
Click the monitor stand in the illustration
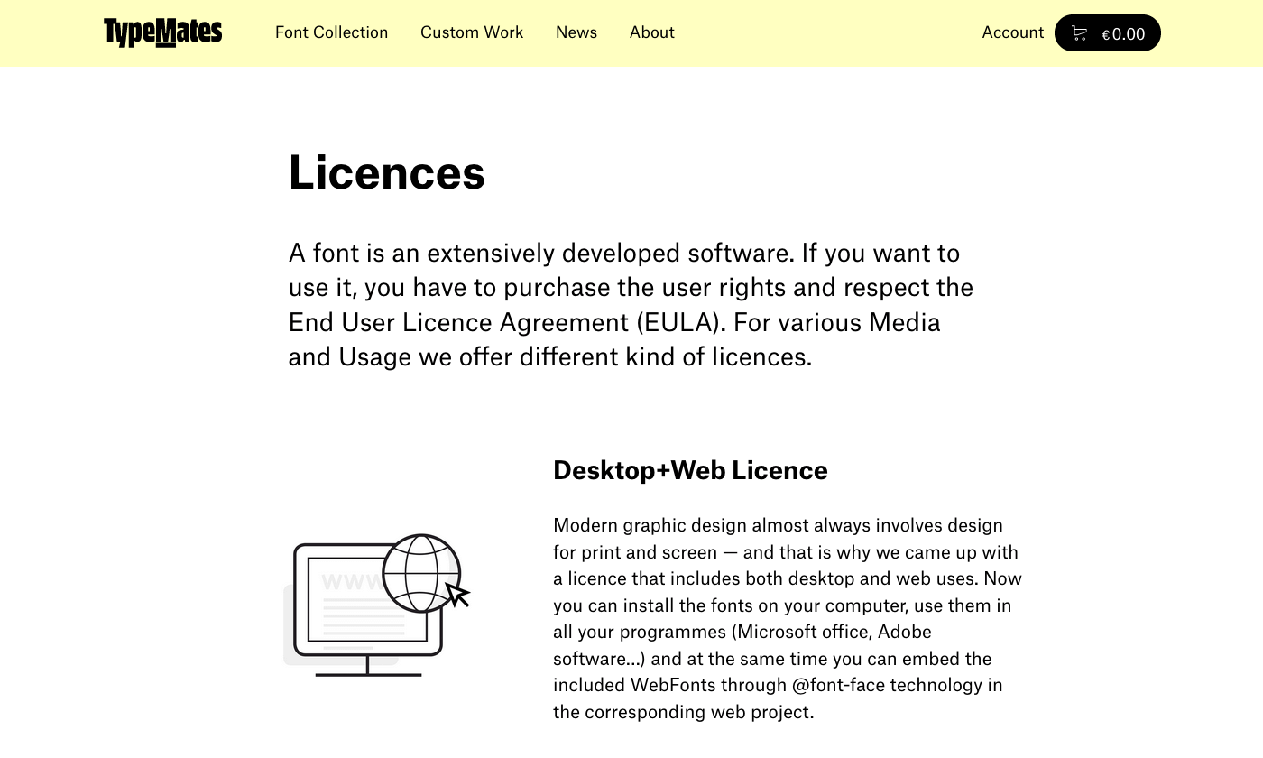[368, 668]
